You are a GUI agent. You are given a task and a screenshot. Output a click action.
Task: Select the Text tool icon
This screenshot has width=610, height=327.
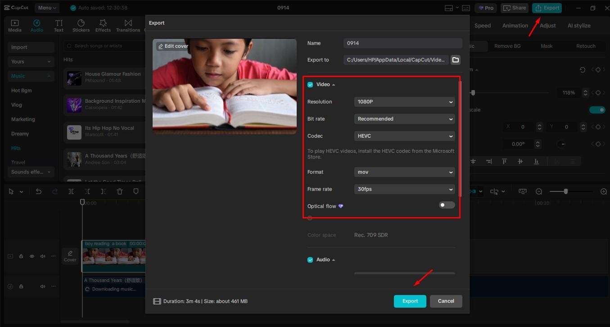tap(59, 23)
